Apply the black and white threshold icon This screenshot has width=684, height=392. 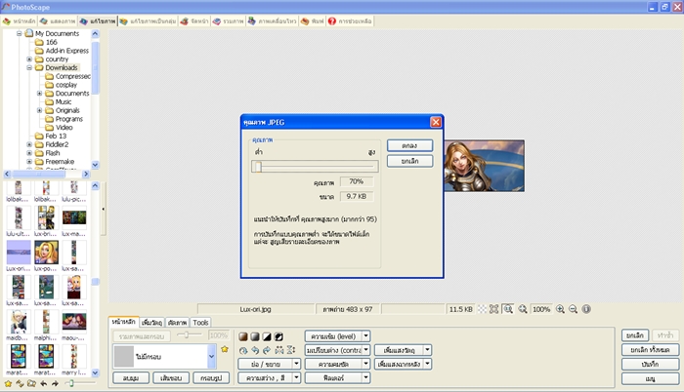point(267,336)
